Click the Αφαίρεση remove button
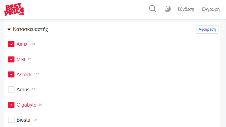 point(207,29)
